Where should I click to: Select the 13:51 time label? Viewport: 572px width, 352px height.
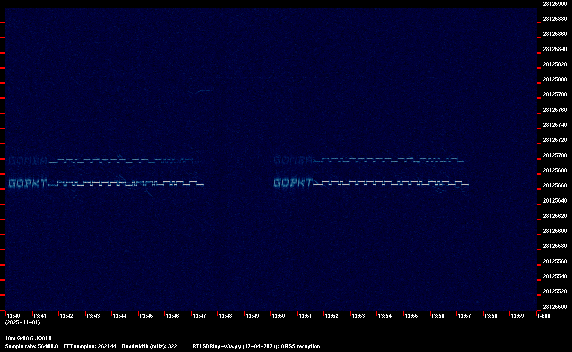tap(305, 316)
